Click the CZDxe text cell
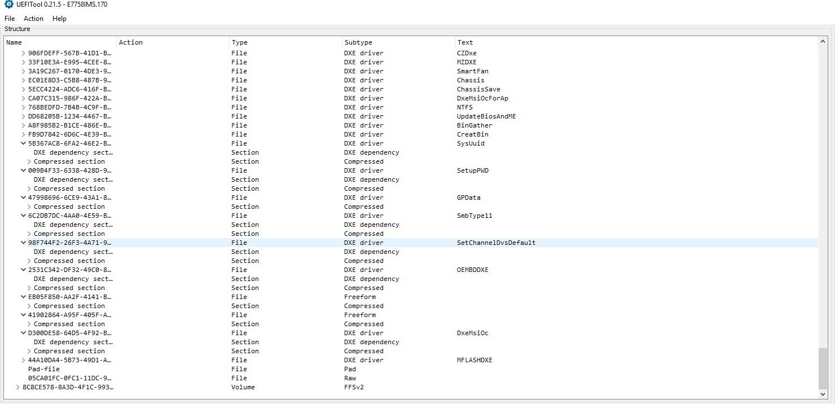 pyautogui.click(x=467, y=53)
